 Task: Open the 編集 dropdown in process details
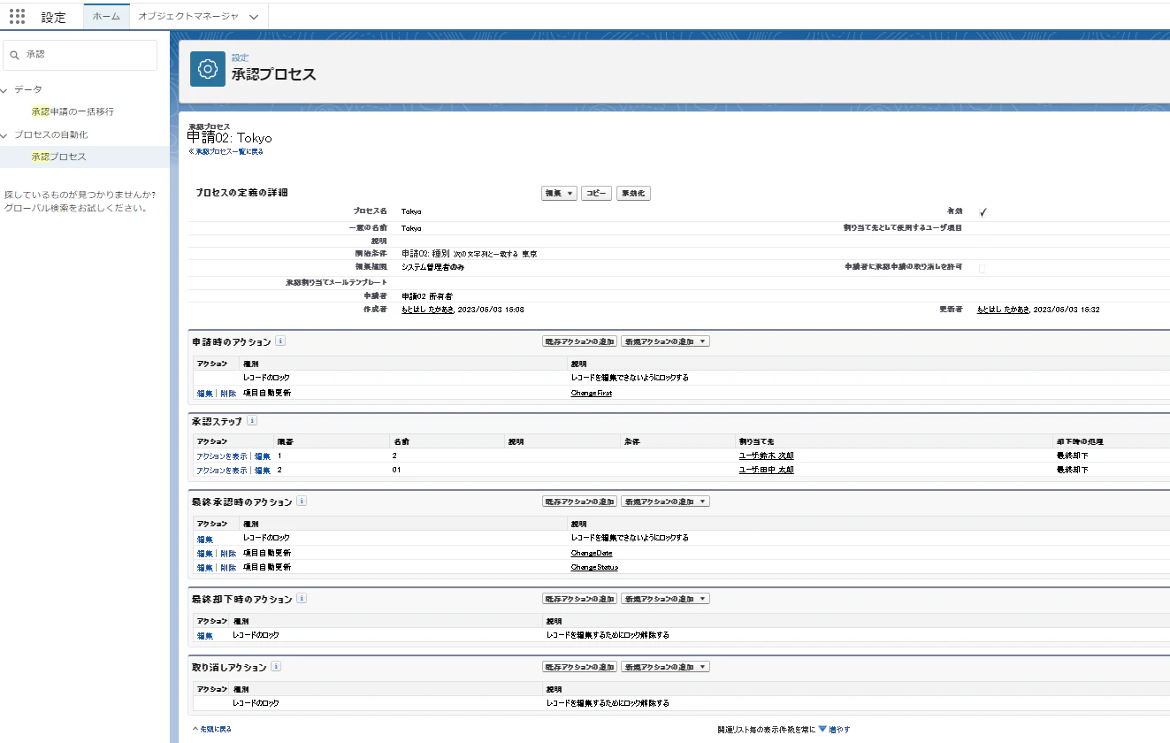pyautogui.click(x=559, y=193)
